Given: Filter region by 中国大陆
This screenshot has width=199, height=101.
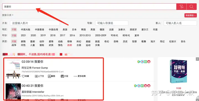Looking at the screenshot, I should pyautogui.click(x=25, y=30).
